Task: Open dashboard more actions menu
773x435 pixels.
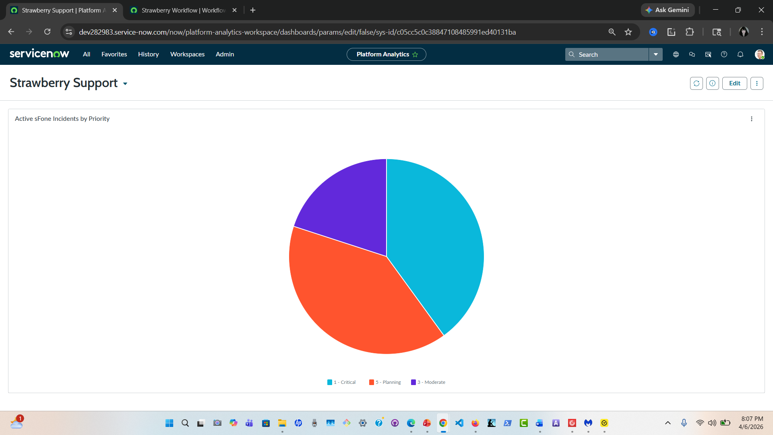Action: pos(756,83)
